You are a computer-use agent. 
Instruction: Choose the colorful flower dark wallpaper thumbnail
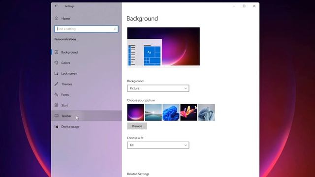click(189, 113)
